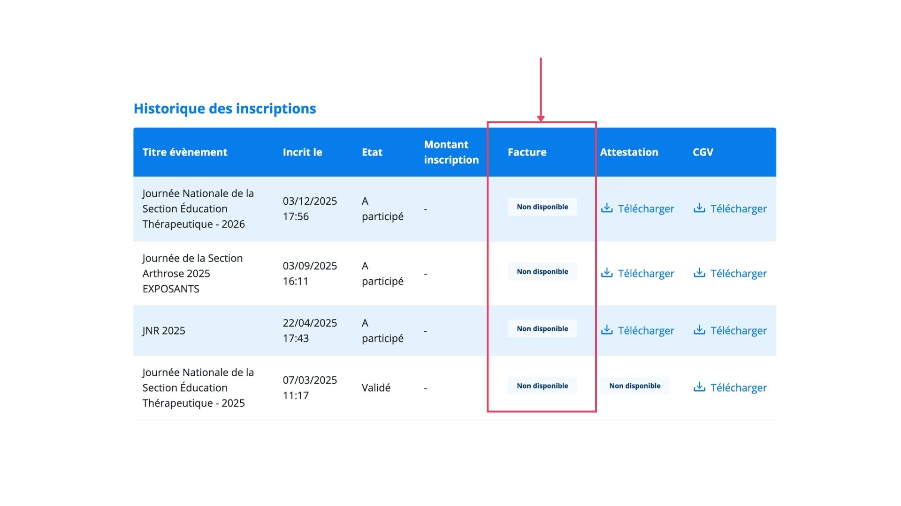Click date 07/03/2025 11:17
Image resolution: width=901 pixels, height=506 pixels.
pos(310,388)
